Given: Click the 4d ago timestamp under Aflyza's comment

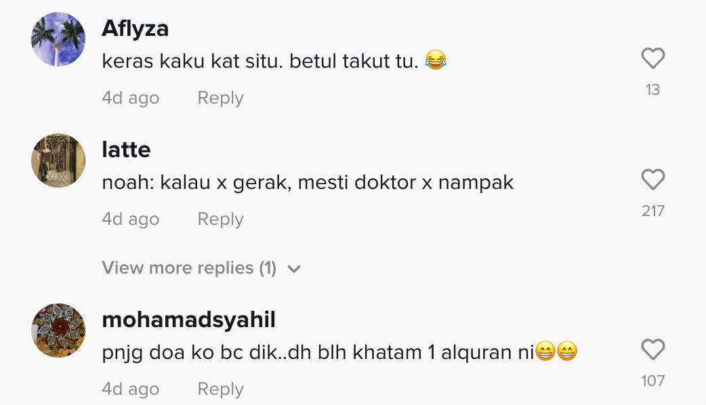Looking at the screenshot, I should pos(130,98).
